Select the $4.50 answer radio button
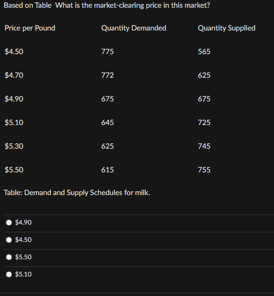 9,240
